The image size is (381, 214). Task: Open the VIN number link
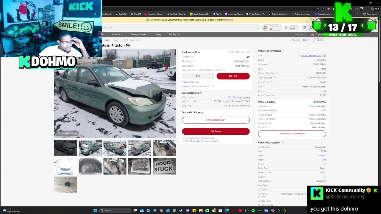tap(311, 56)
